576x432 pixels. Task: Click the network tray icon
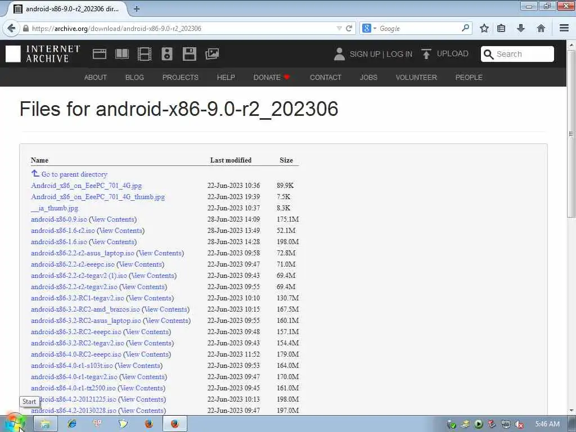coord(506,424)
